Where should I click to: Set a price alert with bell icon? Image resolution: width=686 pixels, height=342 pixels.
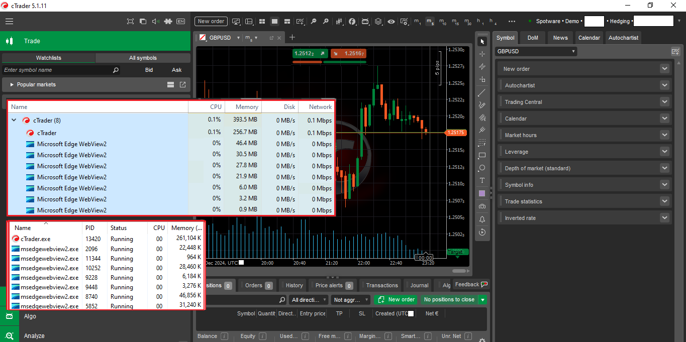click(x=482, y=219)
